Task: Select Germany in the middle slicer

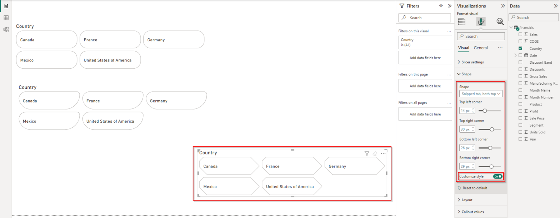Action: [176, 101]
